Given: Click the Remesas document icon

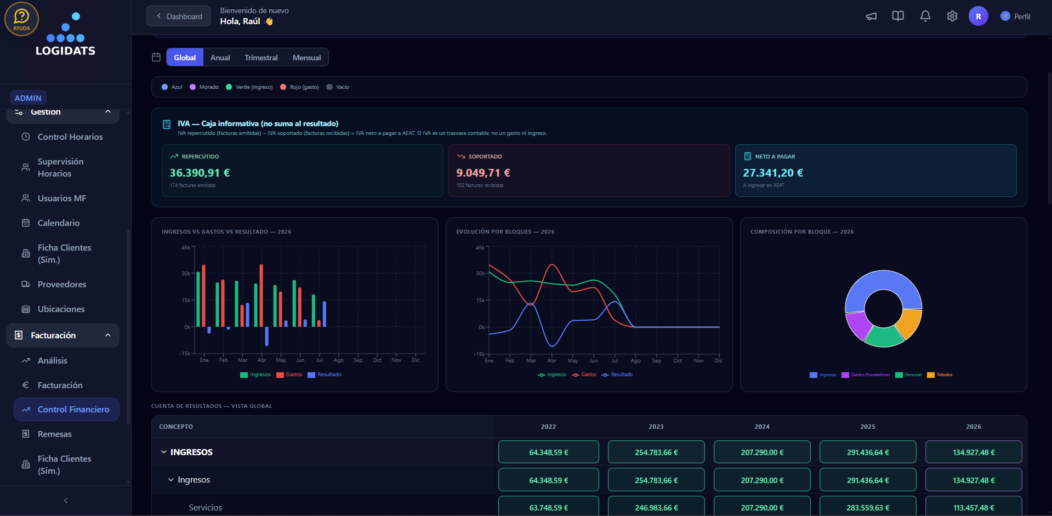Looking at the screenshot, I should point(26,434).
